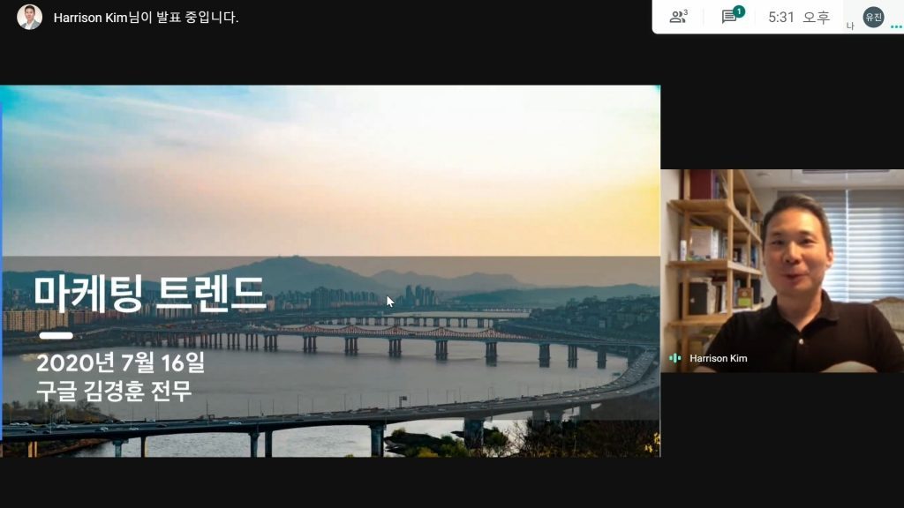Click the 나 label next to the avatar
Screen dimensions: 904x508
point(850,26)
